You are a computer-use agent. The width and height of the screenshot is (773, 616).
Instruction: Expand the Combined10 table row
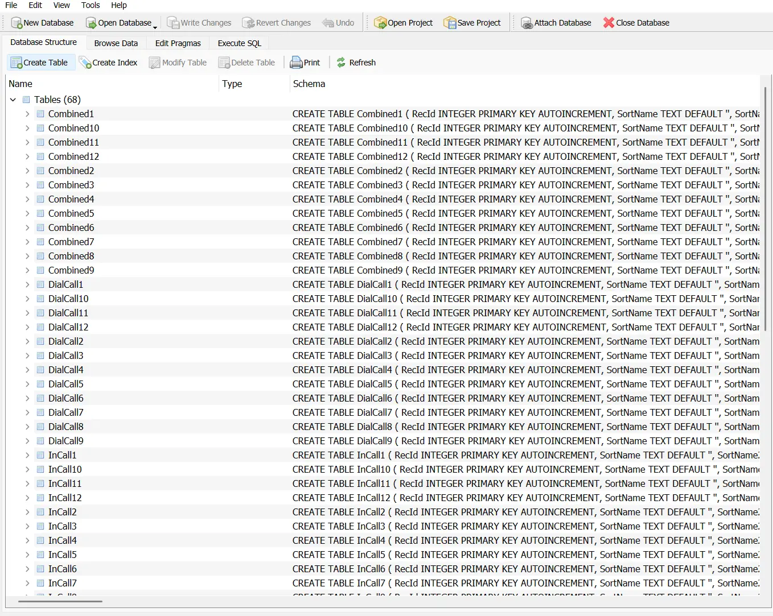pyautogui.click(x=27, y=128)
